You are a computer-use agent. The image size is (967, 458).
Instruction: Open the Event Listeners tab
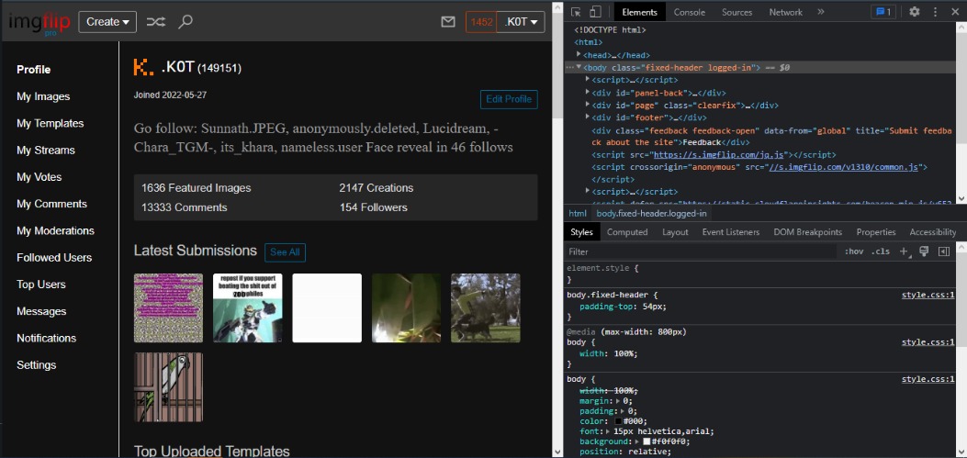730,232
